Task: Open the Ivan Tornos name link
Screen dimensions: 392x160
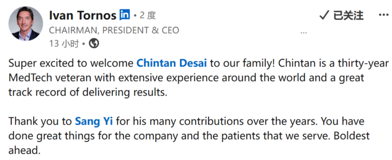Action: (x=83, y=16)
